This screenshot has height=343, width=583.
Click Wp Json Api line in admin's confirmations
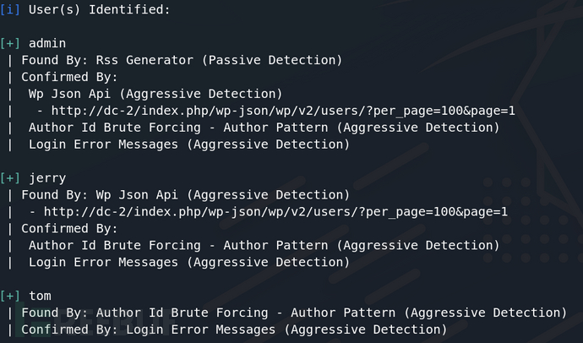[155, 94]
